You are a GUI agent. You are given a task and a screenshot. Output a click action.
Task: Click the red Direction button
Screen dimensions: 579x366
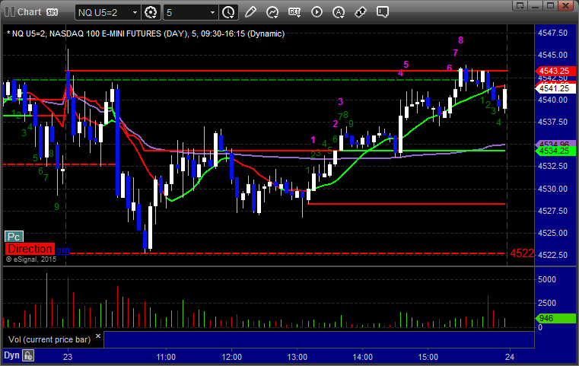[30, 249]
